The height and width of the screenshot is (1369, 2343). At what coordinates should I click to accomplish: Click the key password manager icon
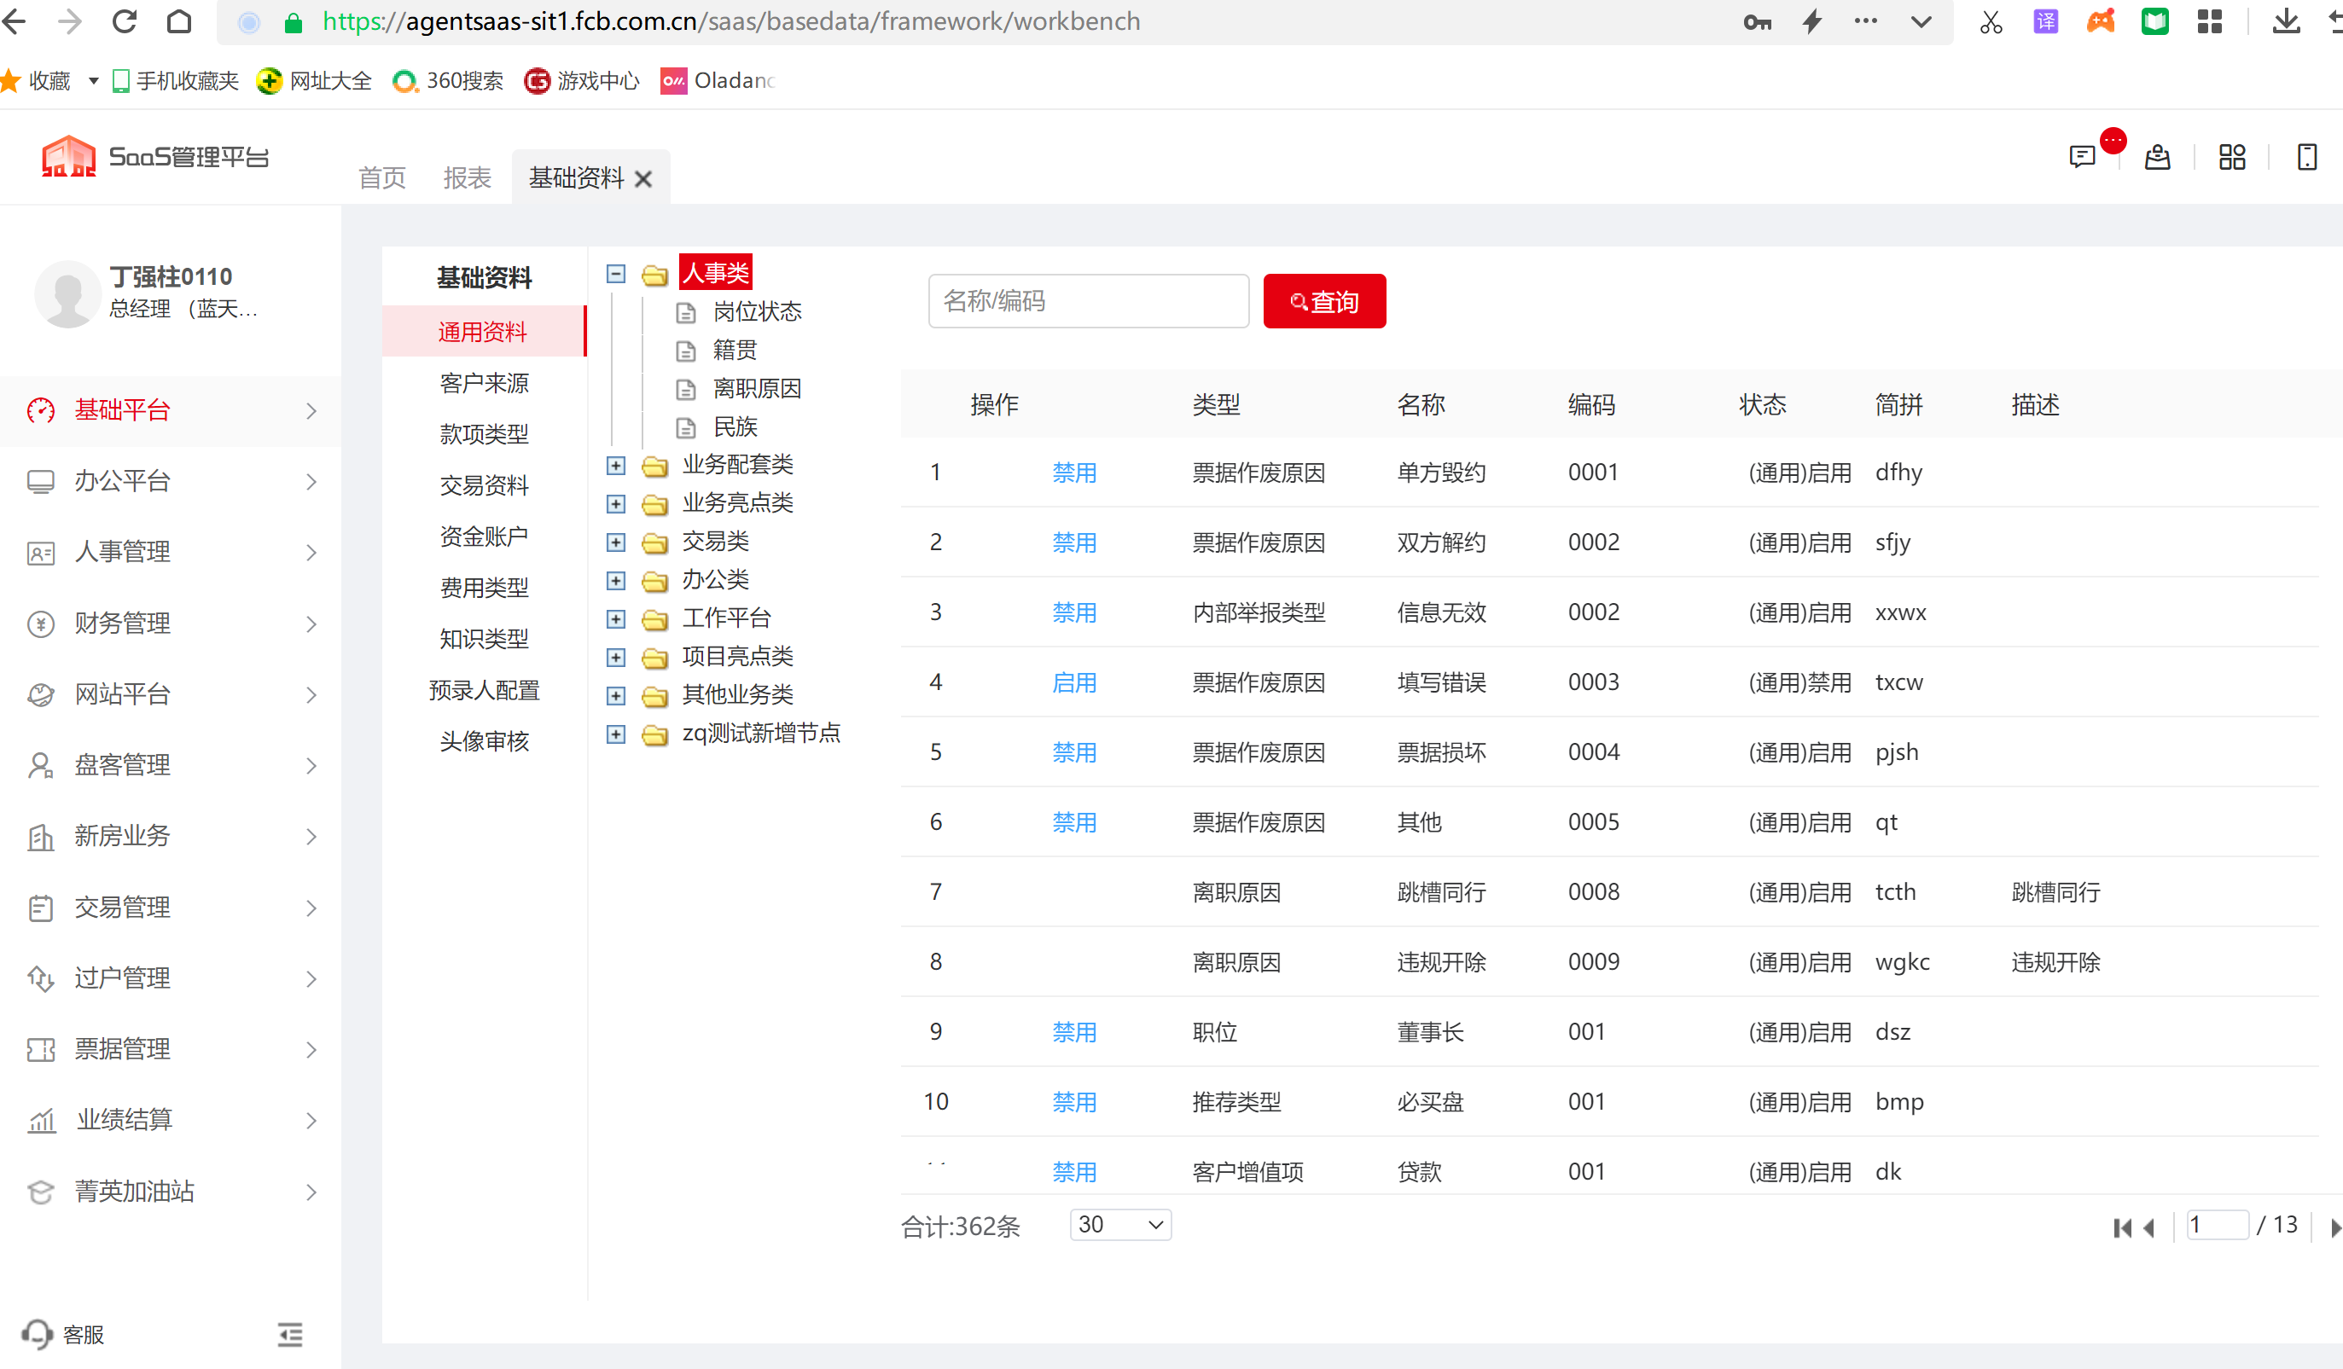[1758, 21]
